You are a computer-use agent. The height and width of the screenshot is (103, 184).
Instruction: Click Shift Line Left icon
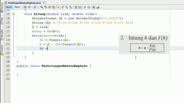(76, 7)
